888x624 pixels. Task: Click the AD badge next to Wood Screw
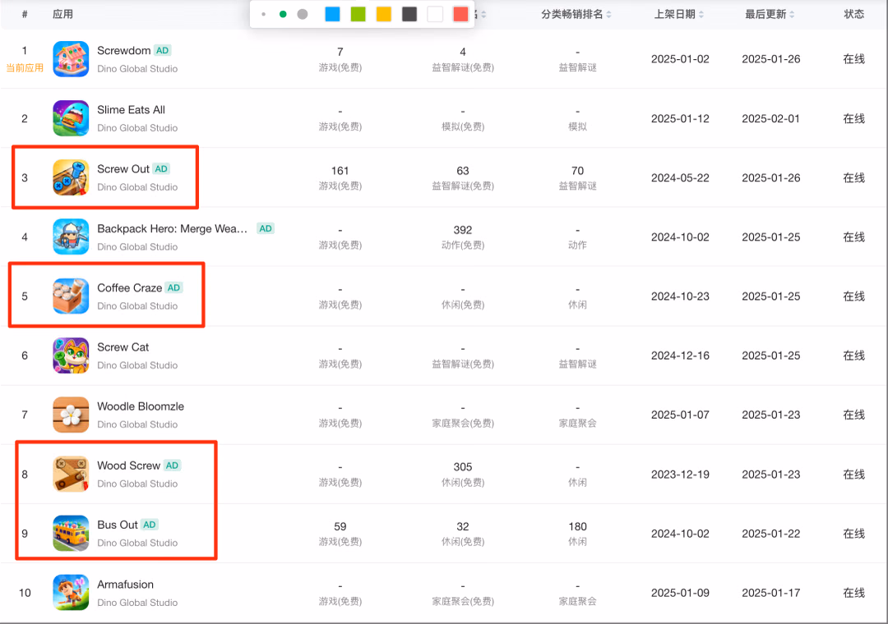(172, 466)
